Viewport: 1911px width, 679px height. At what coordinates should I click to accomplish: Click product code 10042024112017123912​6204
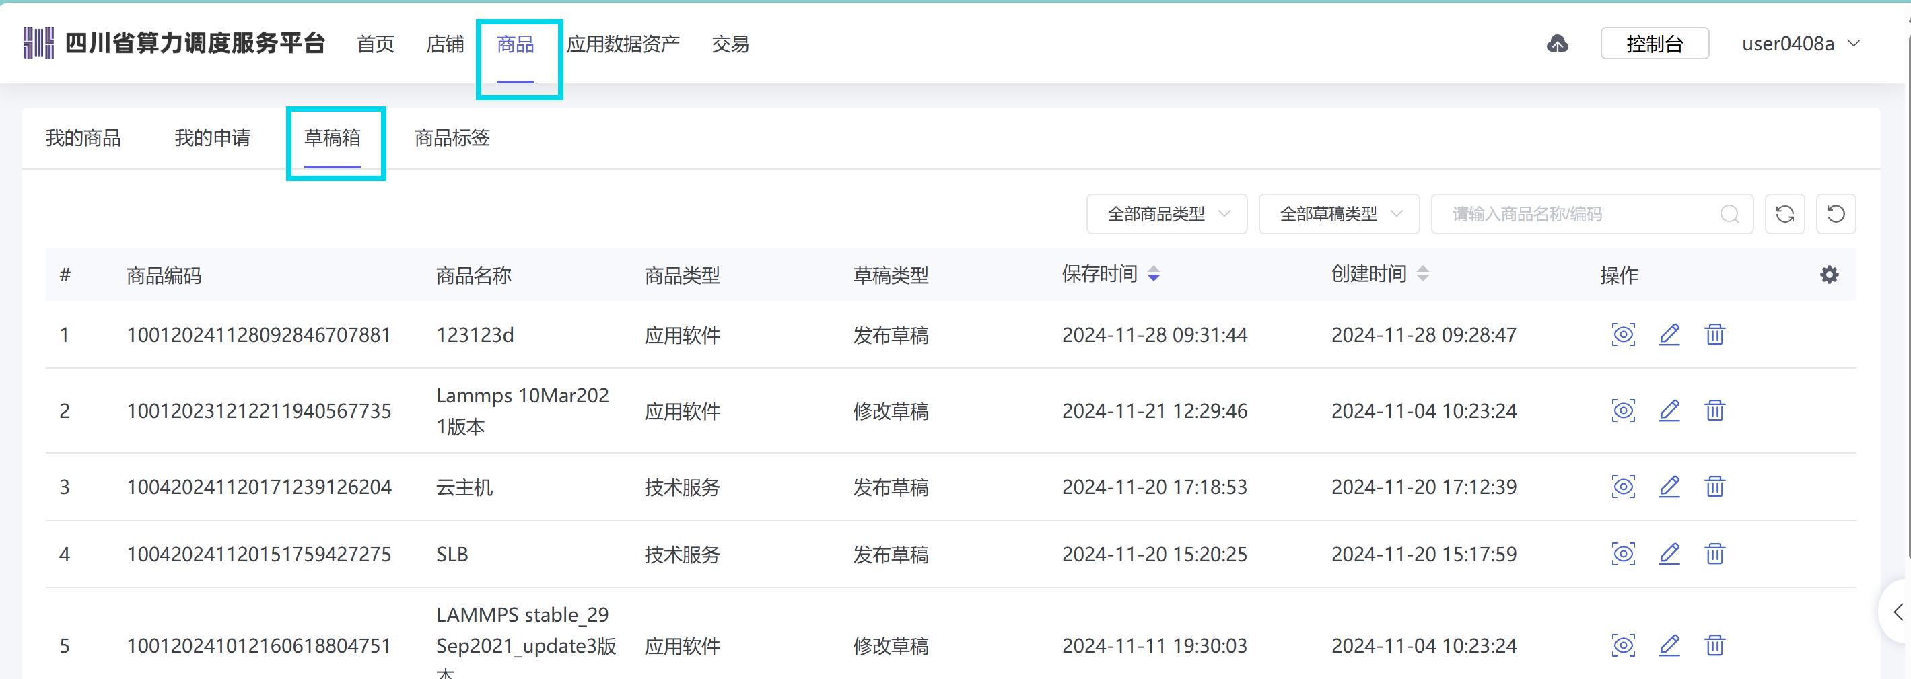coord(259,487)
